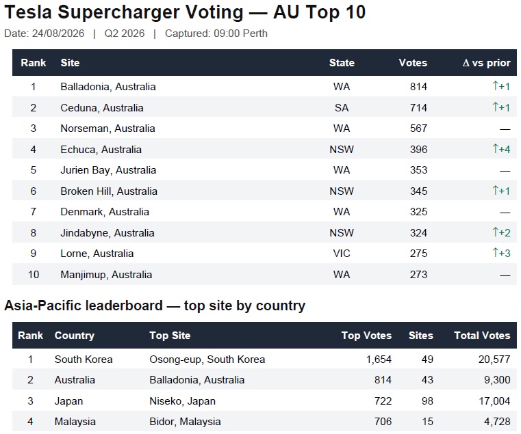
Task: Click the Votes column header
Action: (x=413, y=63)
